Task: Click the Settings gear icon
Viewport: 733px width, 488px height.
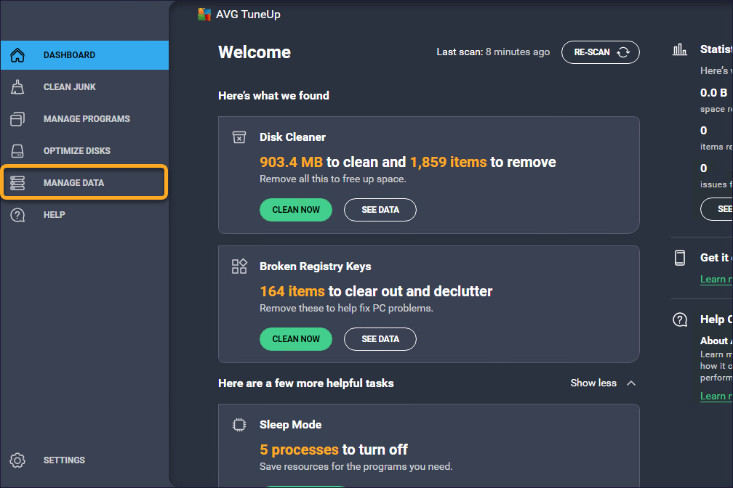Action: pos(17,460)
